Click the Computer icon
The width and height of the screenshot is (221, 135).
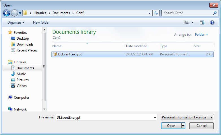pyautogui.click(x=10, y=97)
